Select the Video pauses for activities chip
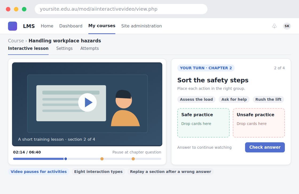 click(39, 172)
